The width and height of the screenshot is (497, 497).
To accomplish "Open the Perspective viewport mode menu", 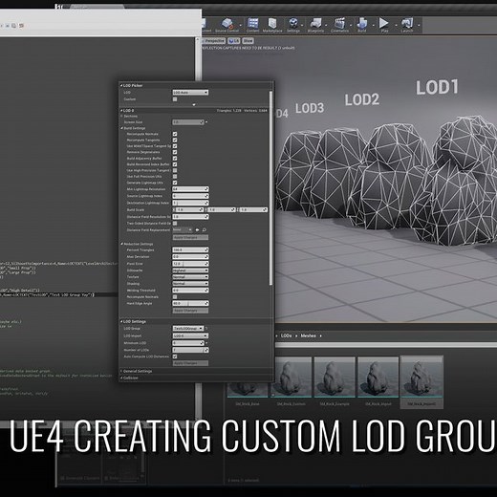I will (213, 41).
